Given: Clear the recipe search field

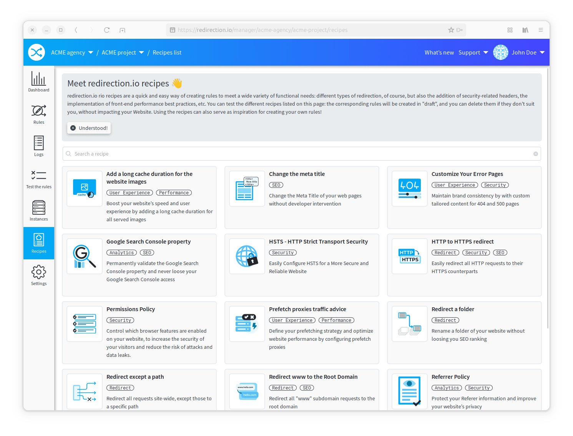Looking at the screenshot, I should [x=536, y=154].
